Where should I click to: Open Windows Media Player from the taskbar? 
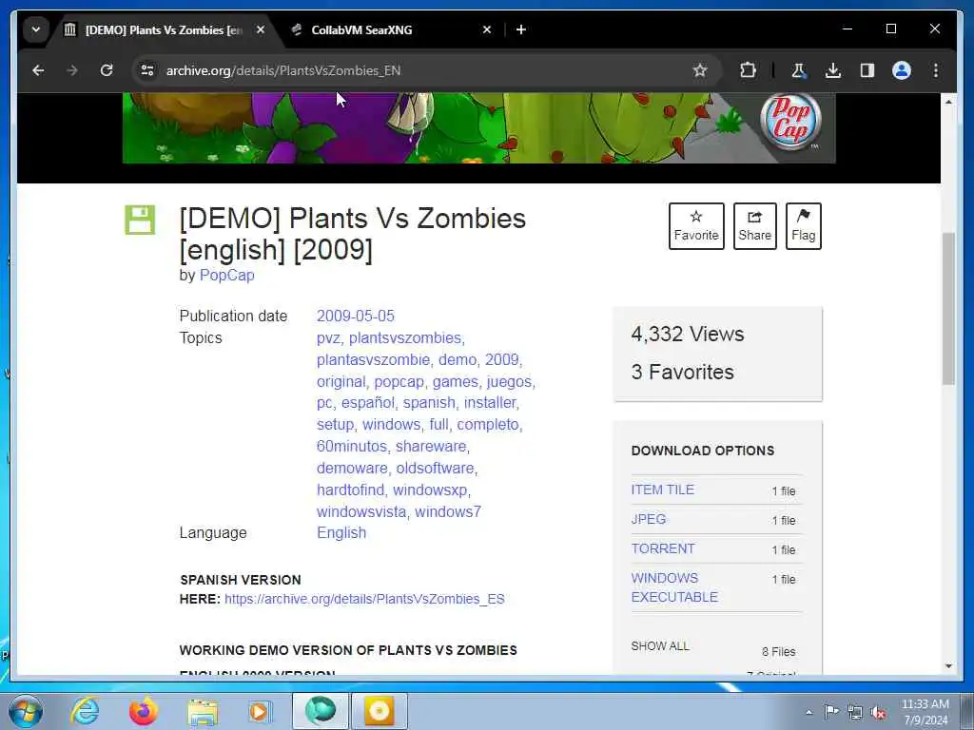coord(260,711)
